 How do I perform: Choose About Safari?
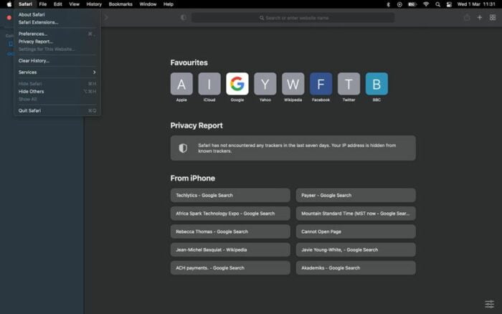(x=57, y=15)
